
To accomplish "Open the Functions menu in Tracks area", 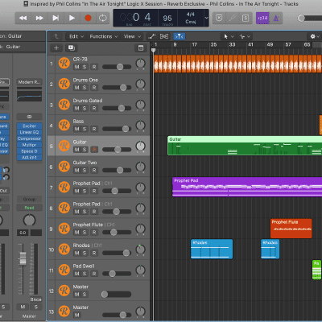I will 104,36.
